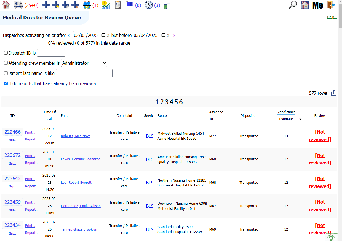Log out via the door exit icon

(x=331, y=5)
